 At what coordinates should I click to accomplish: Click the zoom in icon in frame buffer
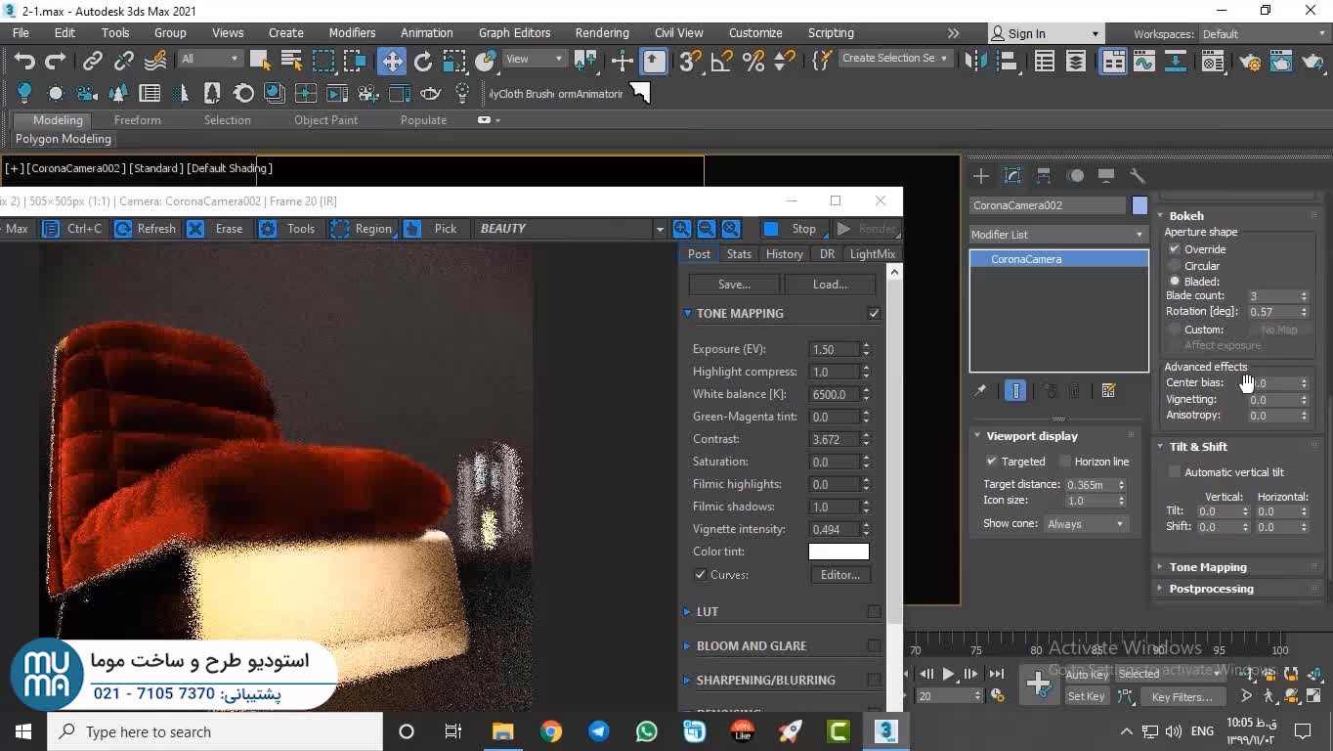click(x=682, y=229)
